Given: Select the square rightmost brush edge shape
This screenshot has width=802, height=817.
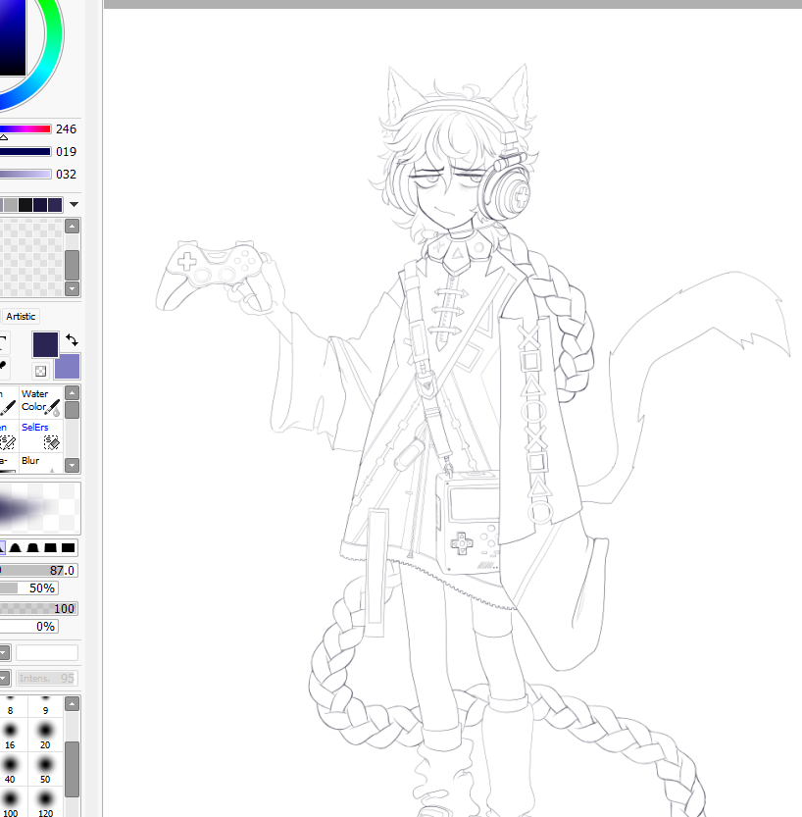Looking at the screenshot, I should coord(68,547).
